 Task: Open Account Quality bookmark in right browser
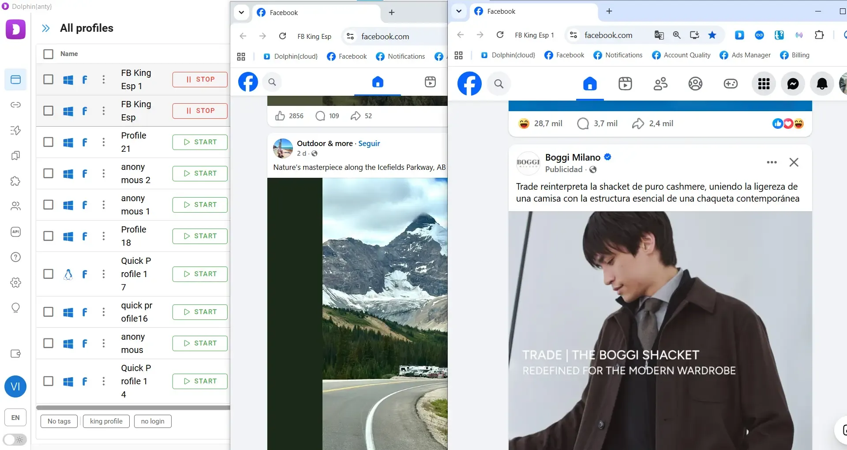(x=681, y=55)
